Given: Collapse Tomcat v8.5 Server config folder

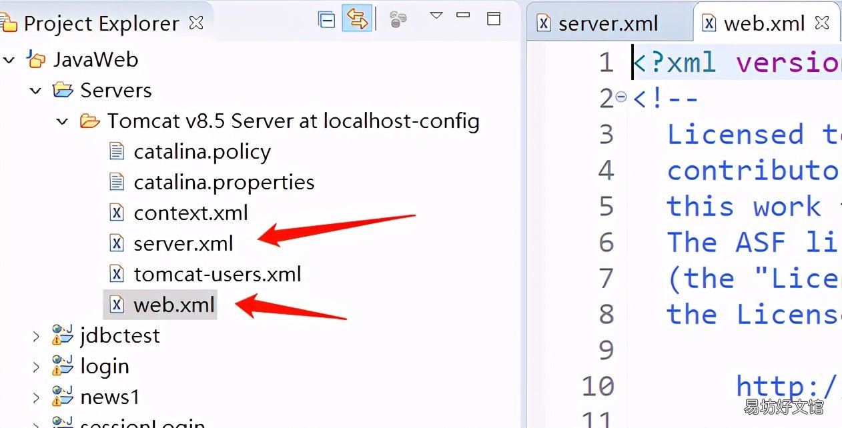Looking at the screenshot, I should click(x=62, y=121).
